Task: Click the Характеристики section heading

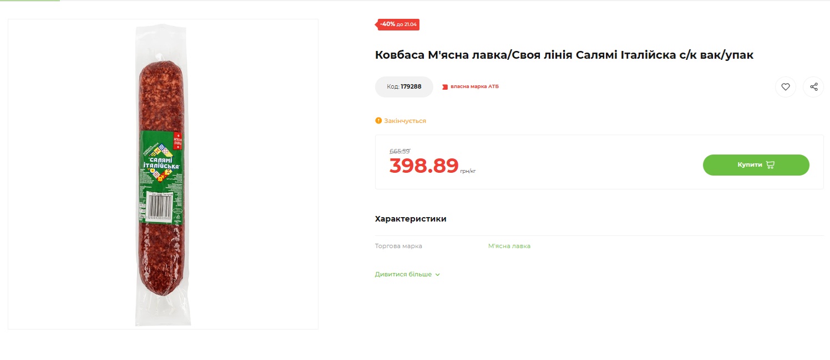Action: (411, 219)
